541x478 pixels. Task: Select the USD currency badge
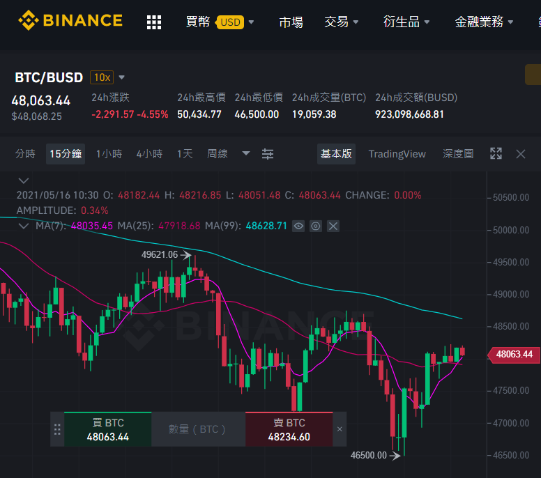pos(230,22)
